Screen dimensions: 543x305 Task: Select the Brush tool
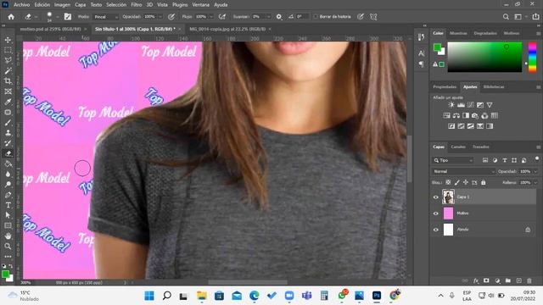pos(8,123)
